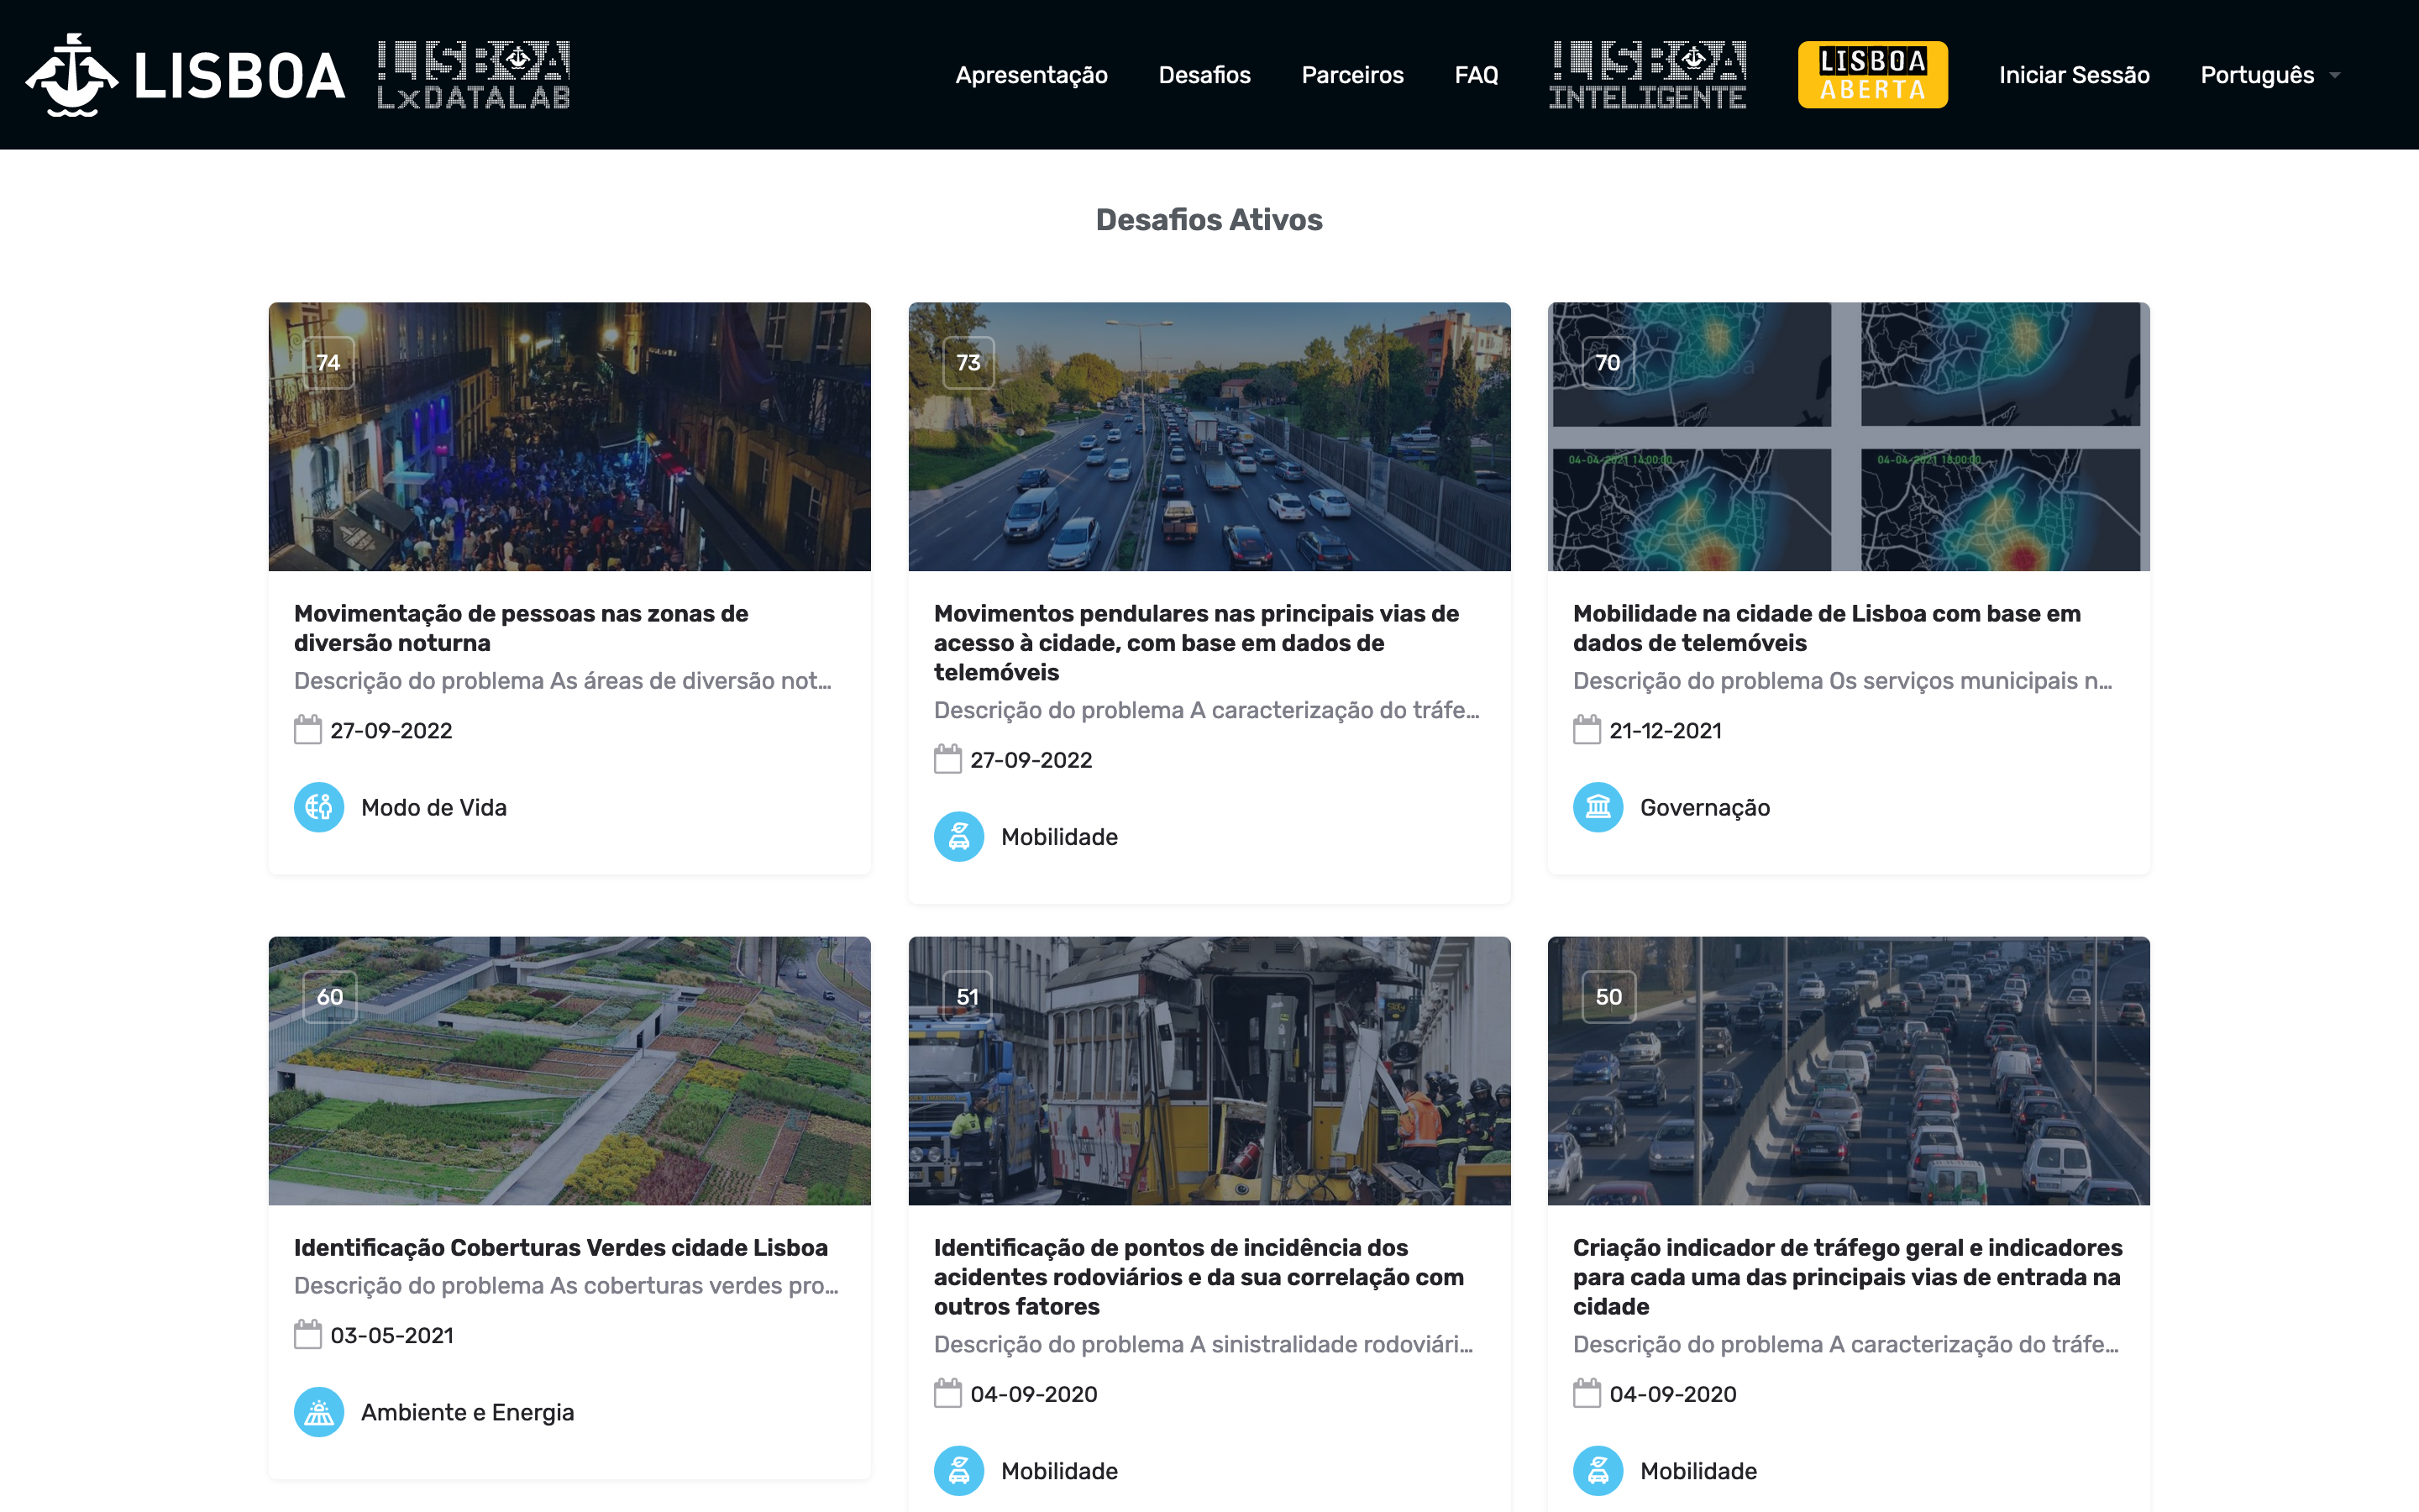Click calendar icon on the Movimentos pendulares card

pyautogui.click(x=947, y=759)
